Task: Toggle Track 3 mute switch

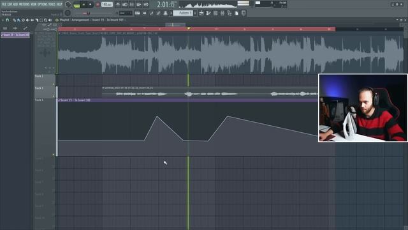Action: (x=54, y=96)
